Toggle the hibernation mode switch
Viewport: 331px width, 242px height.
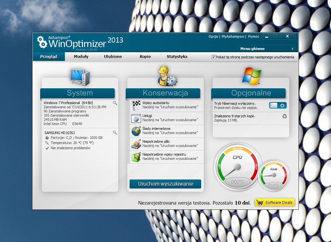click(278, 105)
